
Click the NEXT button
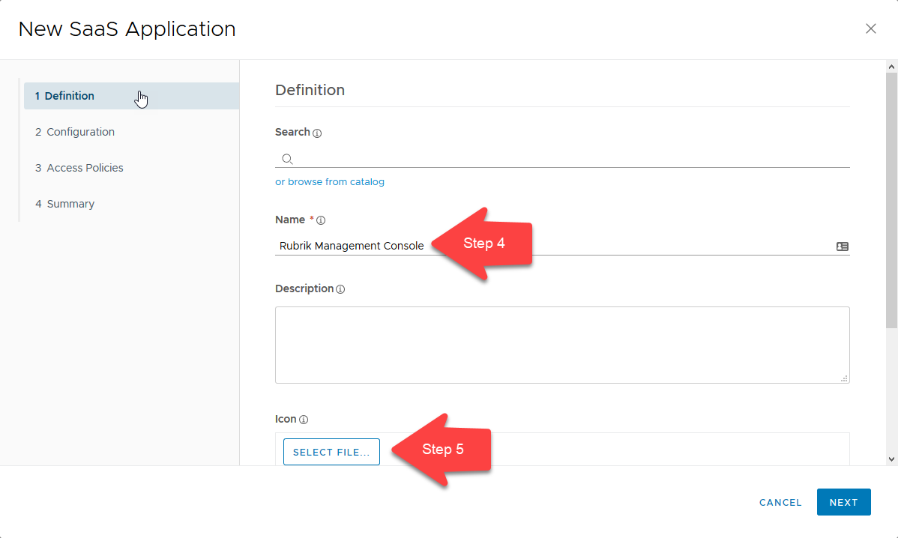[843, 502]
